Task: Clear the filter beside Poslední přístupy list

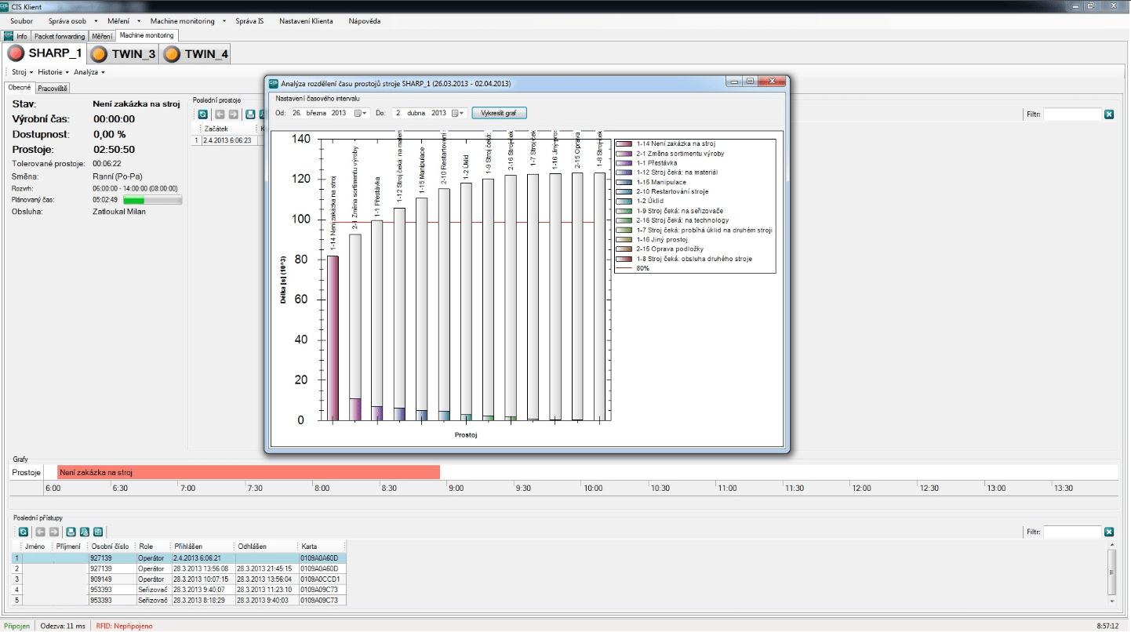Action: tap(1109, 532)
